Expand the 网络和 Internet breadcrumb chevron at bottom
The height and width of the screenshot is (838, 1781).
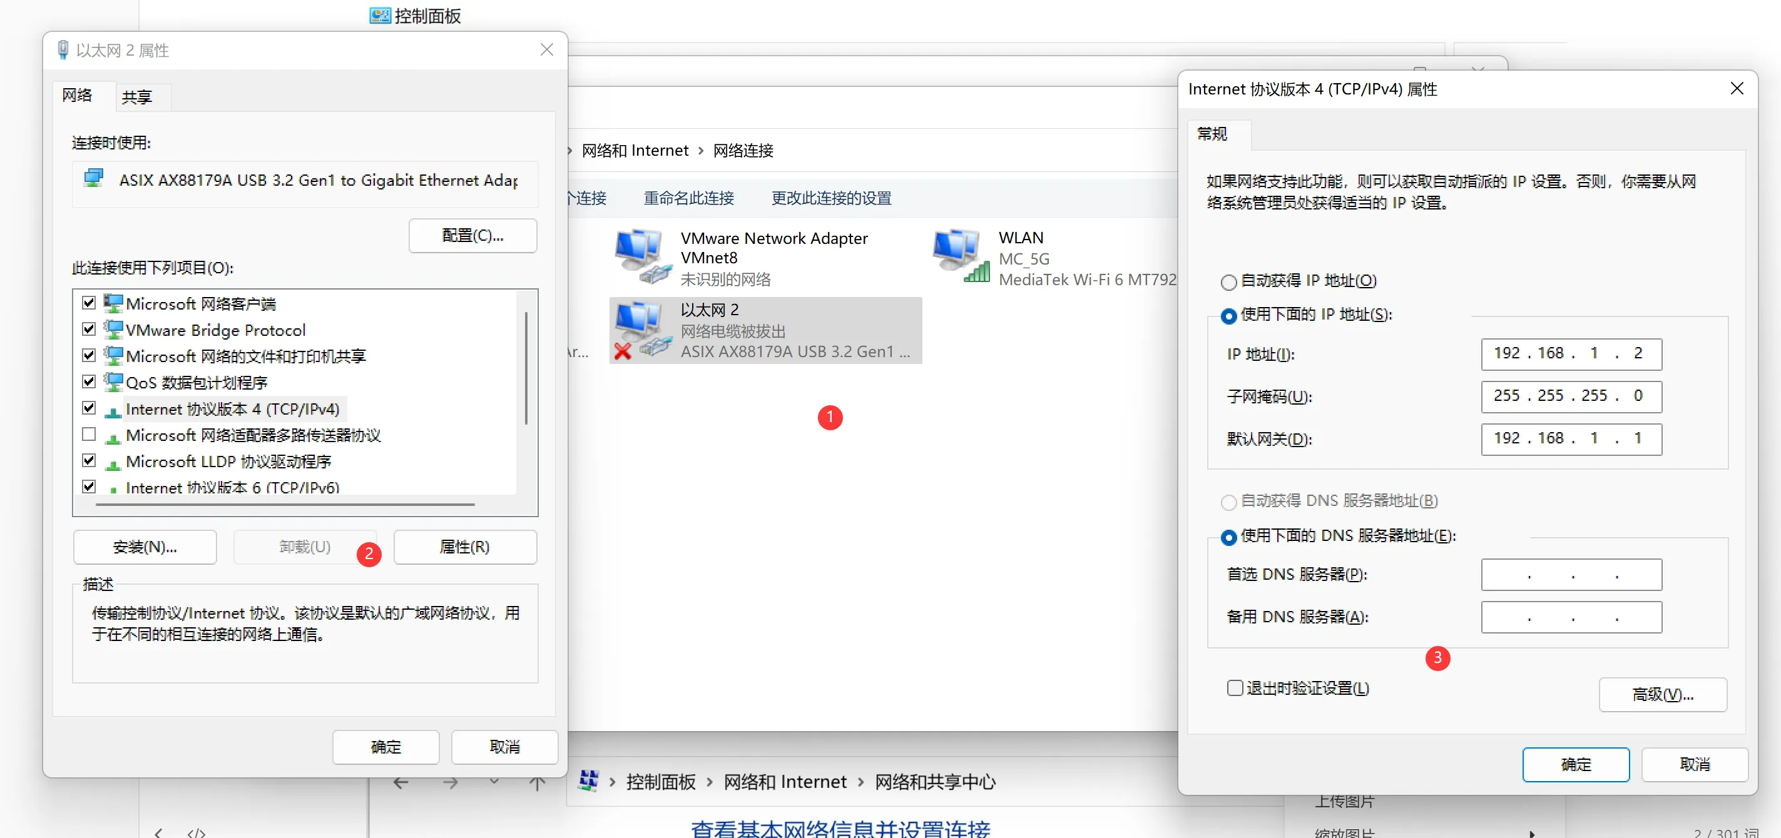coord(860,782)
